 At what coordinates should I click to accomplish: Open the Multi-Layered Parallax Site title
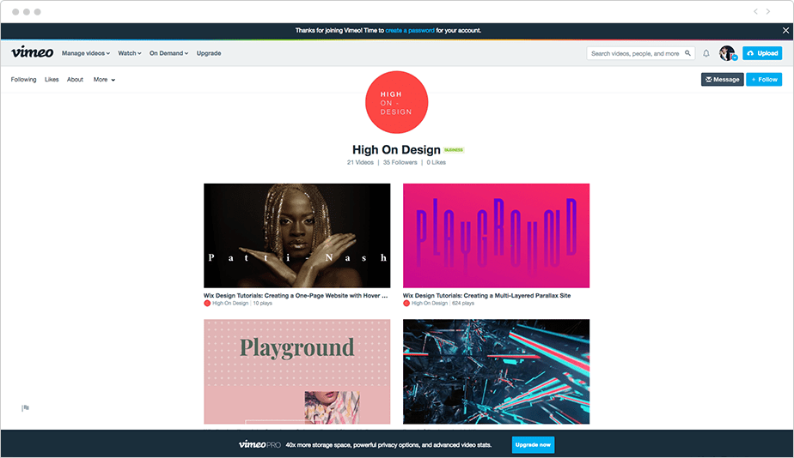(x=486, y=296)
